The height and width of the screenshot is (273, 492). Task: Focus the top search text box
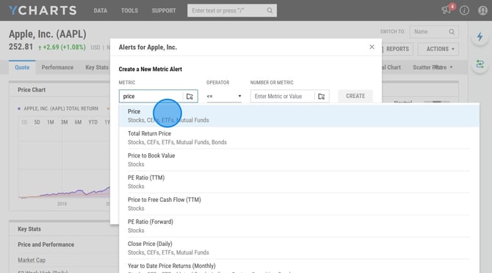coord(232,10)
